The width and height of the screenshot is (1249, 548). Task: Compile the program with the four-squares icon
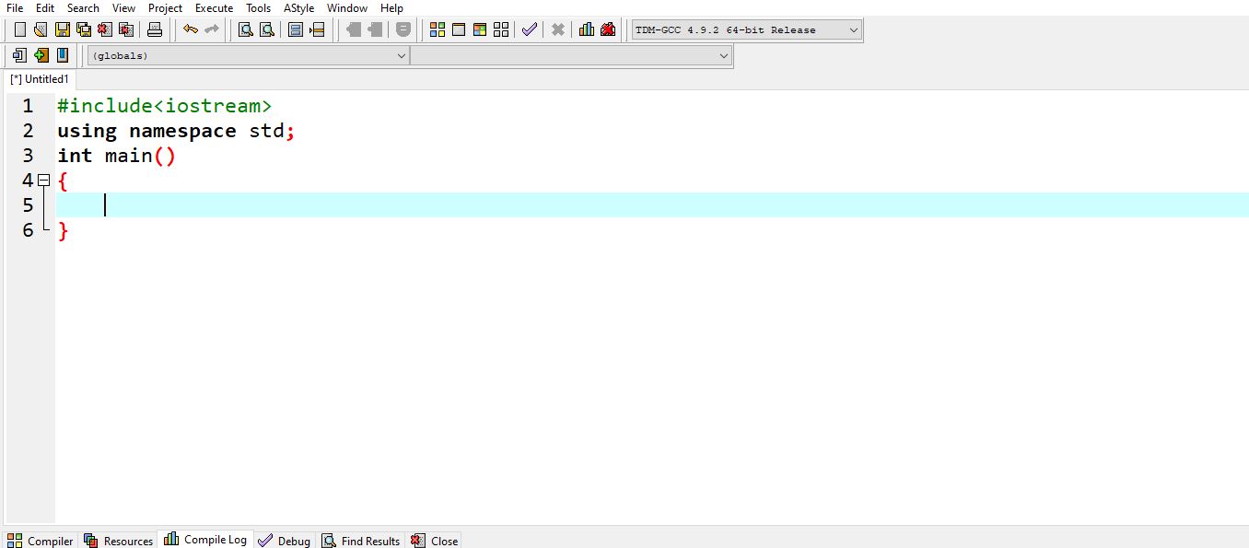click(x=438, y=29)
